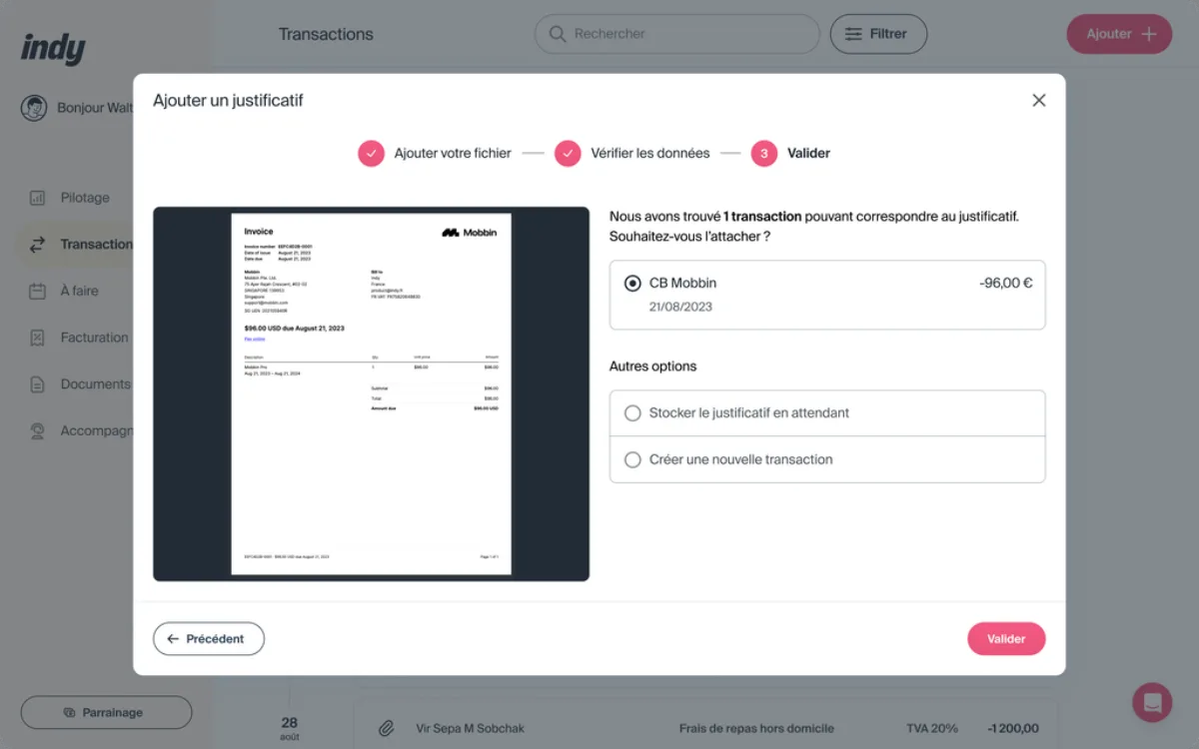1199x749 pixels.
Task: Open the invoice preview thumbnail
Action: point(371,393)
